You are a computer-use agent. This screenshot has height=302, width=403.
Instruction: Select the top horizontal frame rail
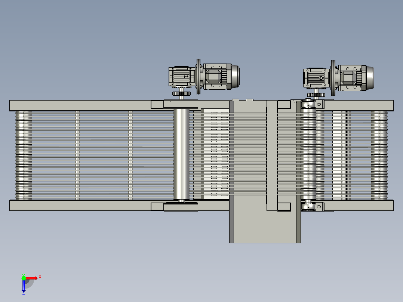pos(201,106)
